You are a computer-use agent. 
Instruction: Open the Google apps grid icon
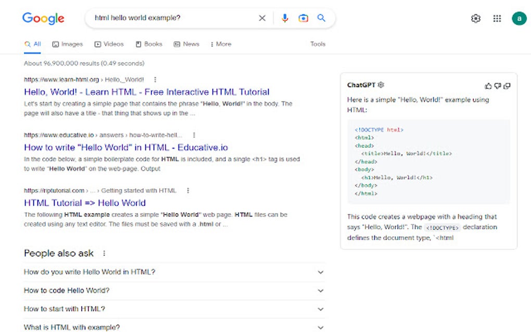click(497, 19)
